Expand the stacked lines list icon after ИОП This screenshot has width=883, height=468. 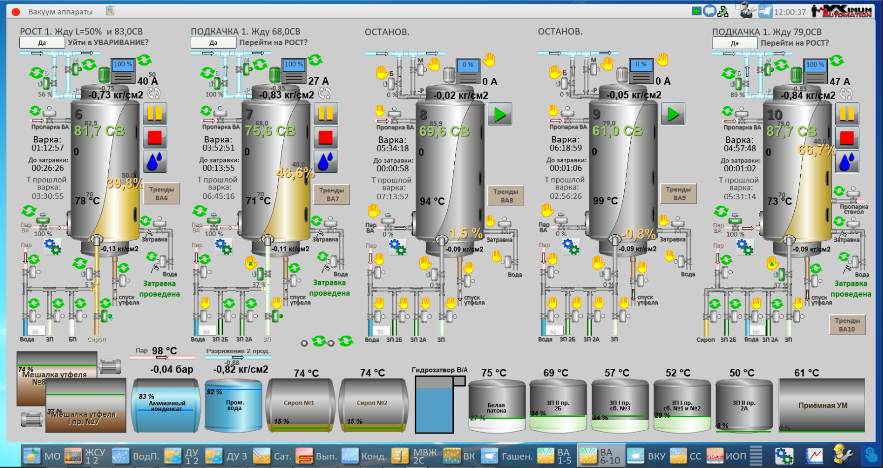756,456
